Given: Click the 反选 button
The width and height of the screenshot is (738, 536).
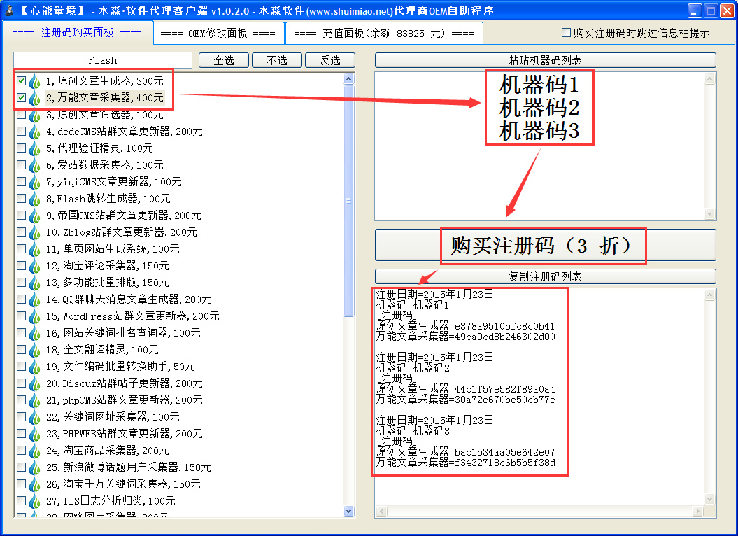Looking at the screenshot, I should tap(330, 60).
